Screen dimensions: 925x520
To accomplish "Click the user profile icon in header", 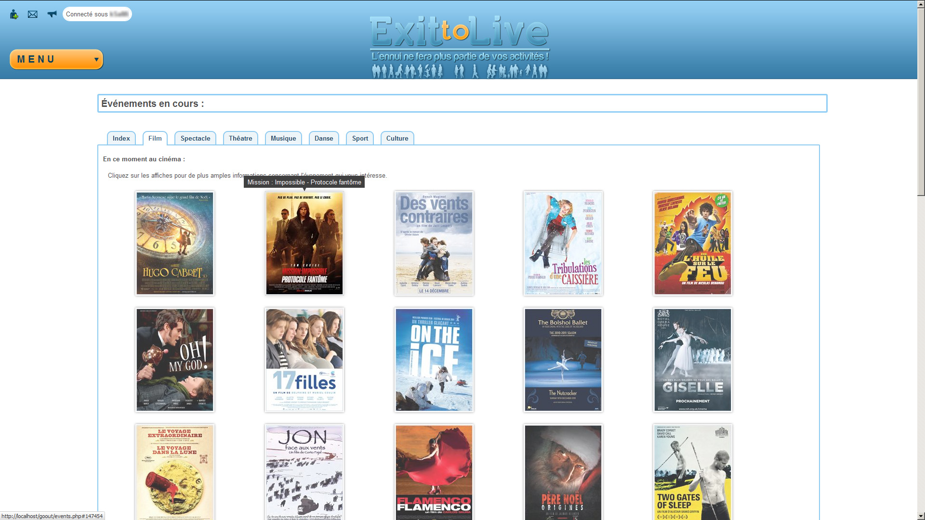I will coord(14,14).
